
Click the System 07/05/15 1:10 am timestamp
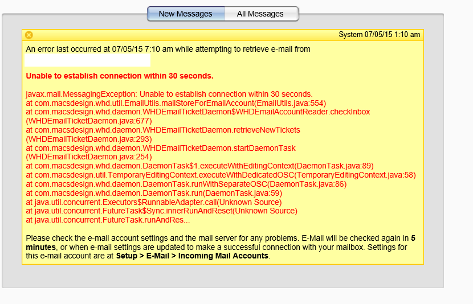(x=379, y=35)
